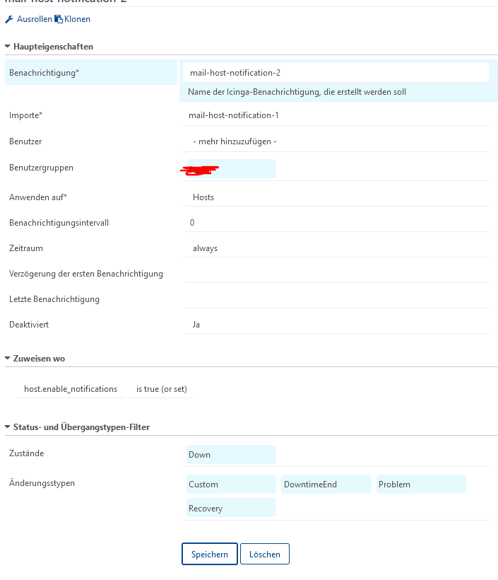
Task: Change the Deaktiviert Ja selection
Action: tap(336, 325)
